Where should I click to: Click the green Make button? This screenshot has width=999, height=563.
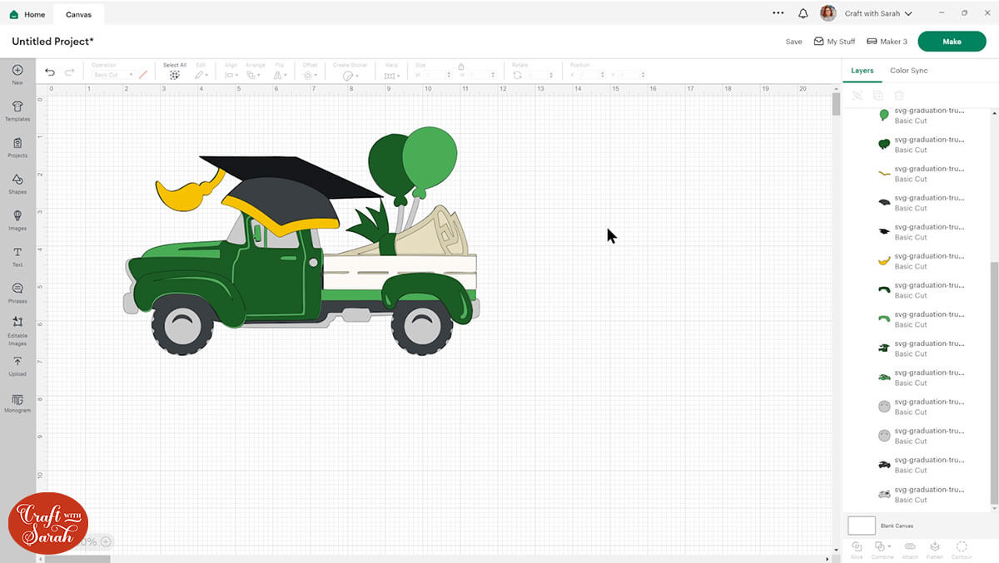pyautogui.click(x=952, y=42)
